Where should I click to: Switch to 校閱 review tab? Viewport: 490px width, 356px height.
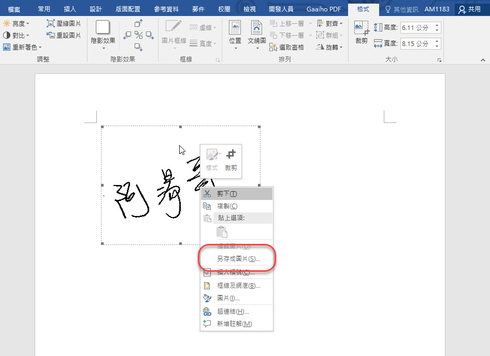[x=224, y=9]
